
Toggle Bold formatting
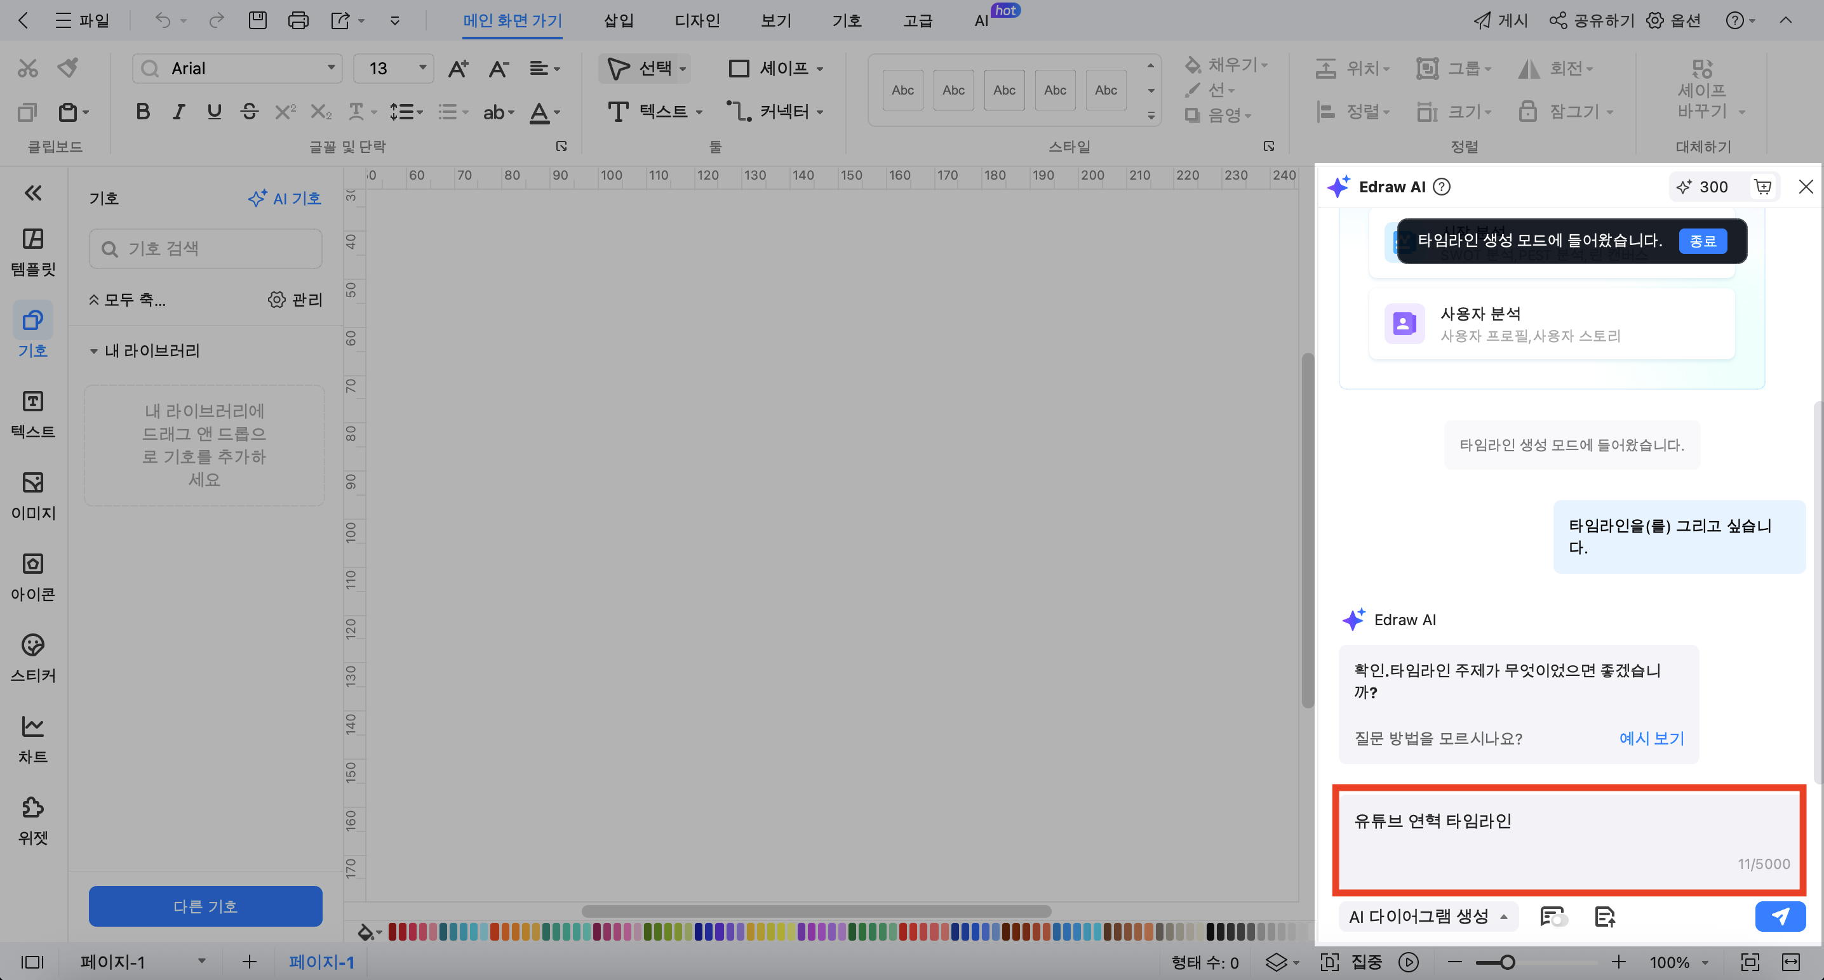point(143,112)
